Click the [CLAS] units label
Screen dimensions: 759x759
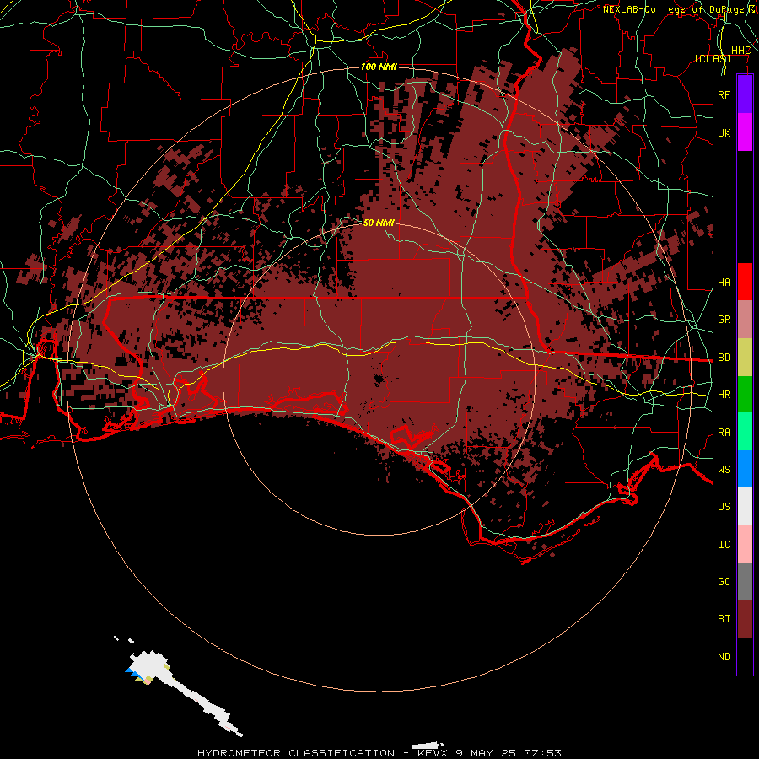(713, 58)
